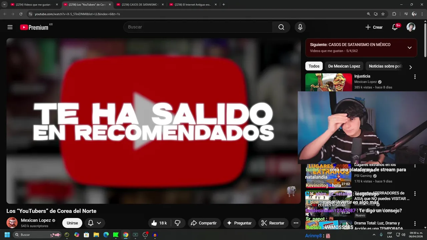The image size is (427, 240).
Task: Dislike the video
Action: pos(177,223)
